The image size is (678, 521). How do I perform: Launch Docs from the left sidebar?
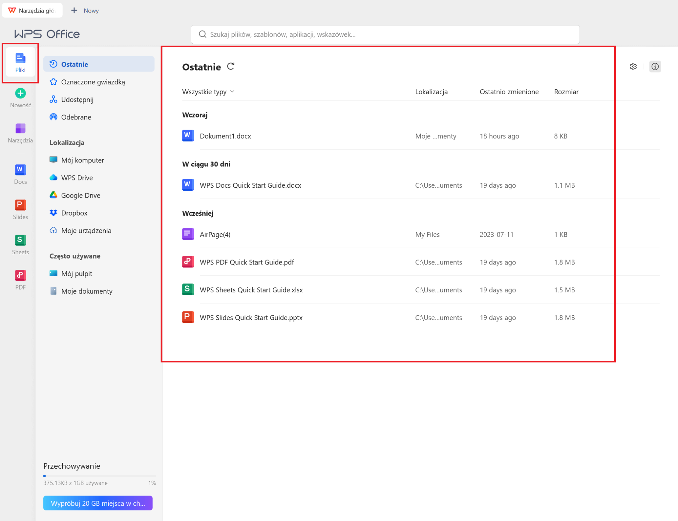pos(20,174)
